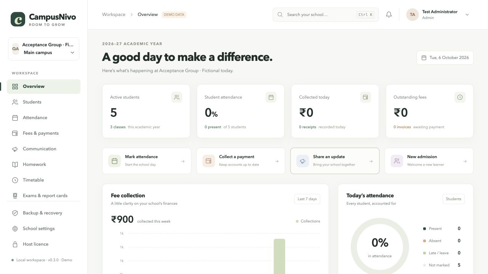Click the Mark attendance calendar icon
488x274 pixels.
click(114, 161)
